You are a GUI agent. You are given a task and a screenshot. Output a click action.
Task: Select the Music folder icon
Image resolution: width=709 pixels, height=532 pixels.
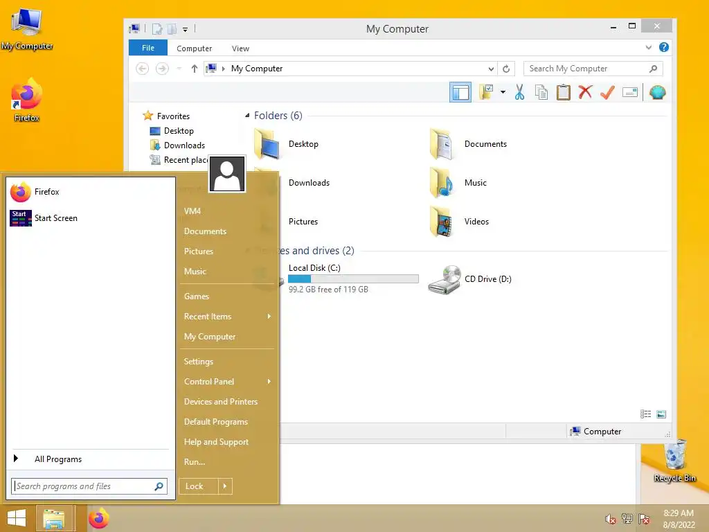pyautogui.click(x=442, y=183)
